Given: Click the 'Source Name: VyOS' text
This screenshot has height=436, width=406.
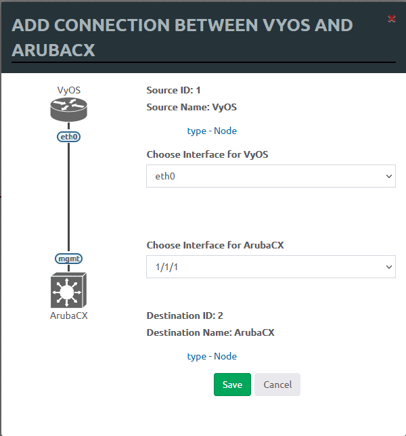Looking at the screenshot, I should coord(191,106).
